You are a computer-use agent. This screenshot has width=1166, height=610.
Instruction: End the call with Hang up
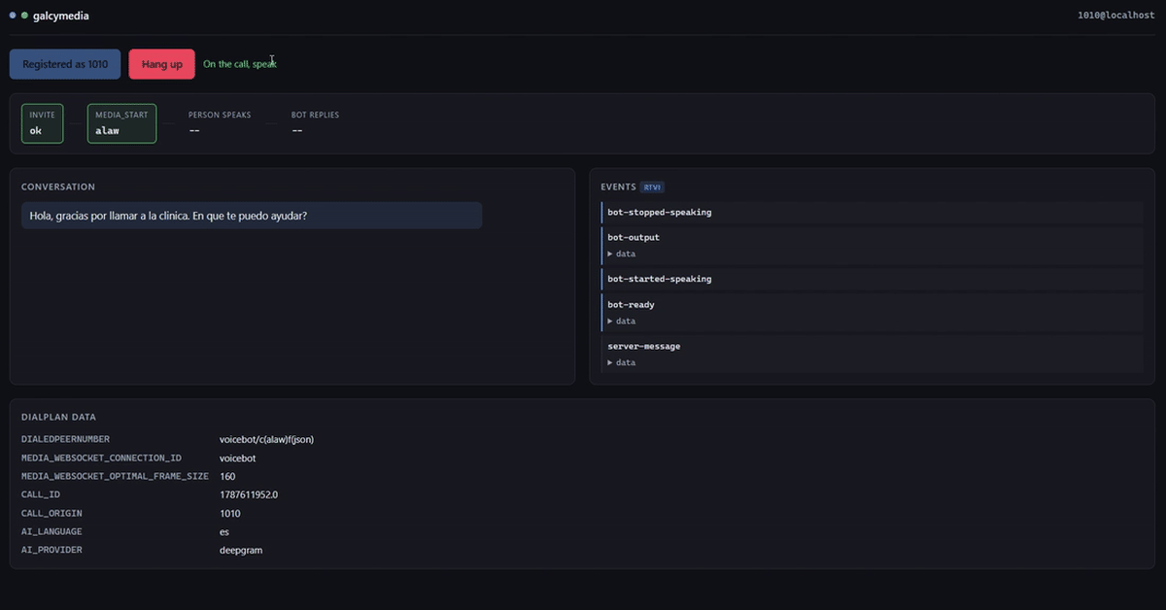161,64
